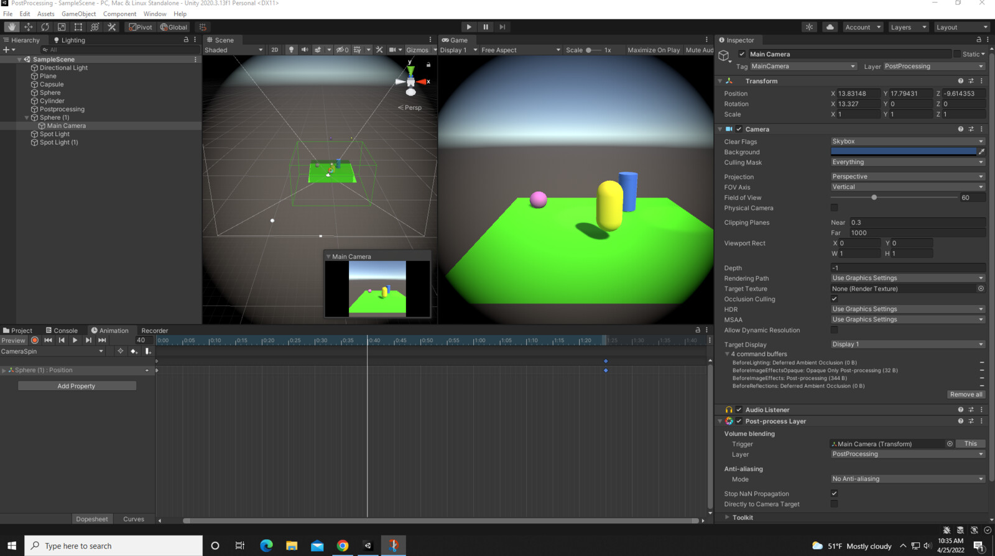Switch to the Console tab
995x556 pixels.
(x=62, y=330)
